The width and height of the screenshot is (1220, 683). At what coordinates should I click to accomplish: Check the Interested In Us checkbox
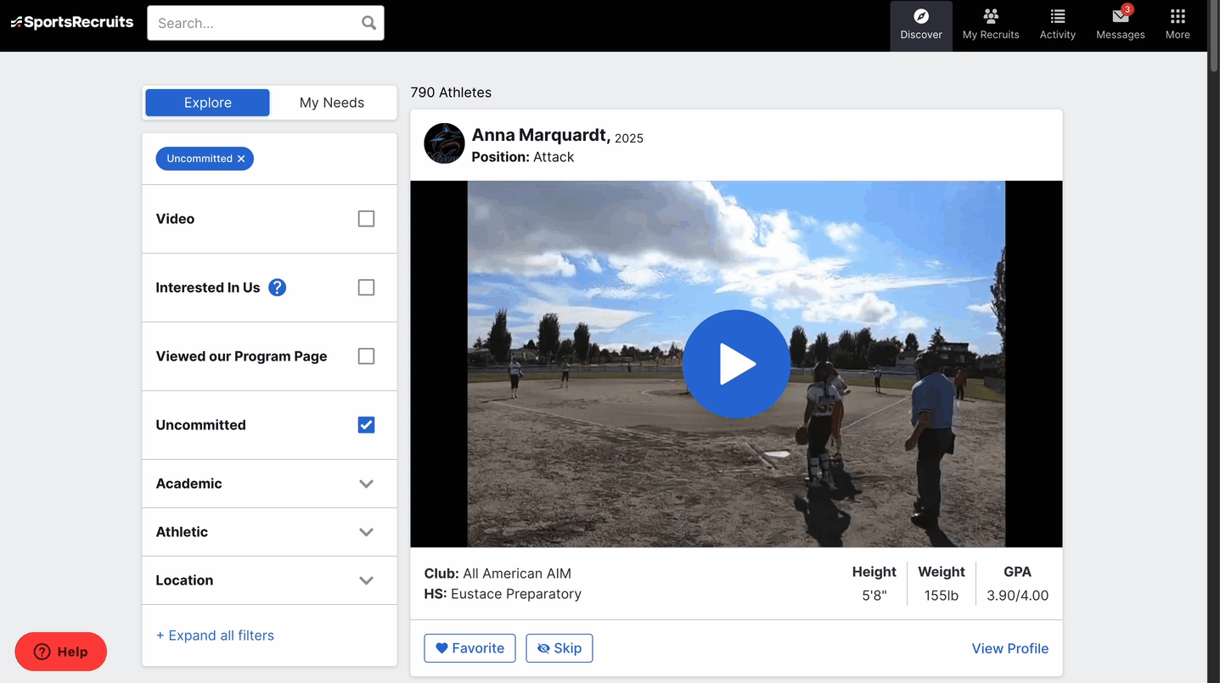coord(366,288)
